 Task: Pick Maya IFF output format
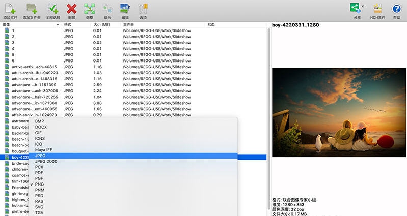tap(133, 150)
